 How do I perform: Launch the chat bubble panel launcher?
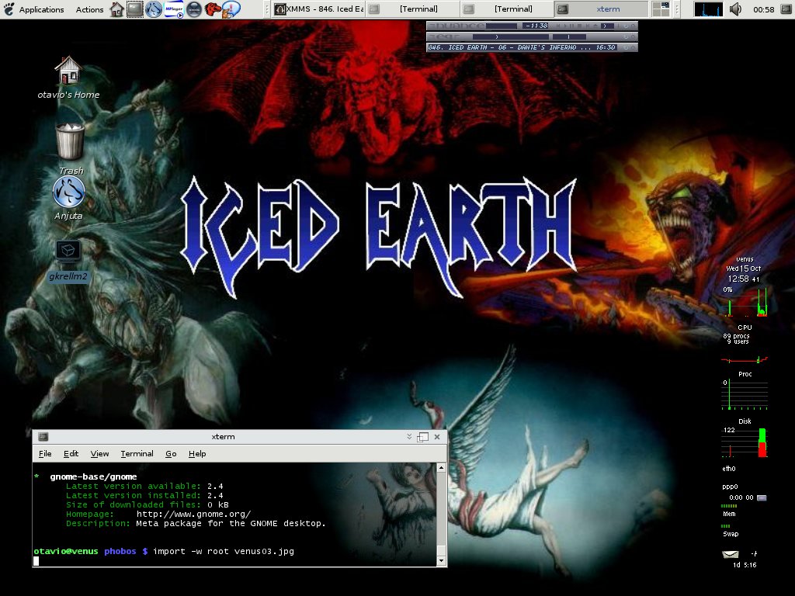231,9
